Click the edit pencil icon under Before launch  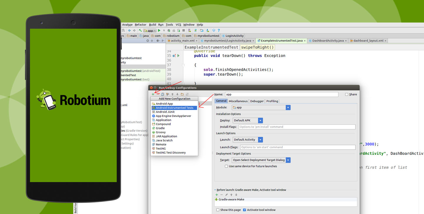click(x=226, y=195)
